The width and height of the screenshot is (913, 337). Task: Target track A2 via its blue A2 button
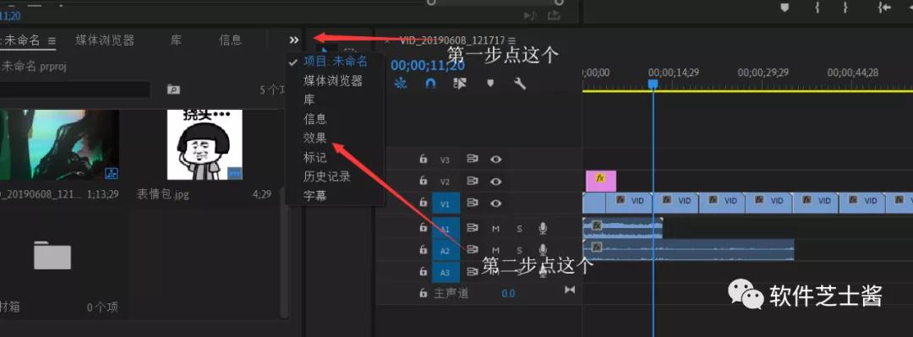(x=446, y=250)
